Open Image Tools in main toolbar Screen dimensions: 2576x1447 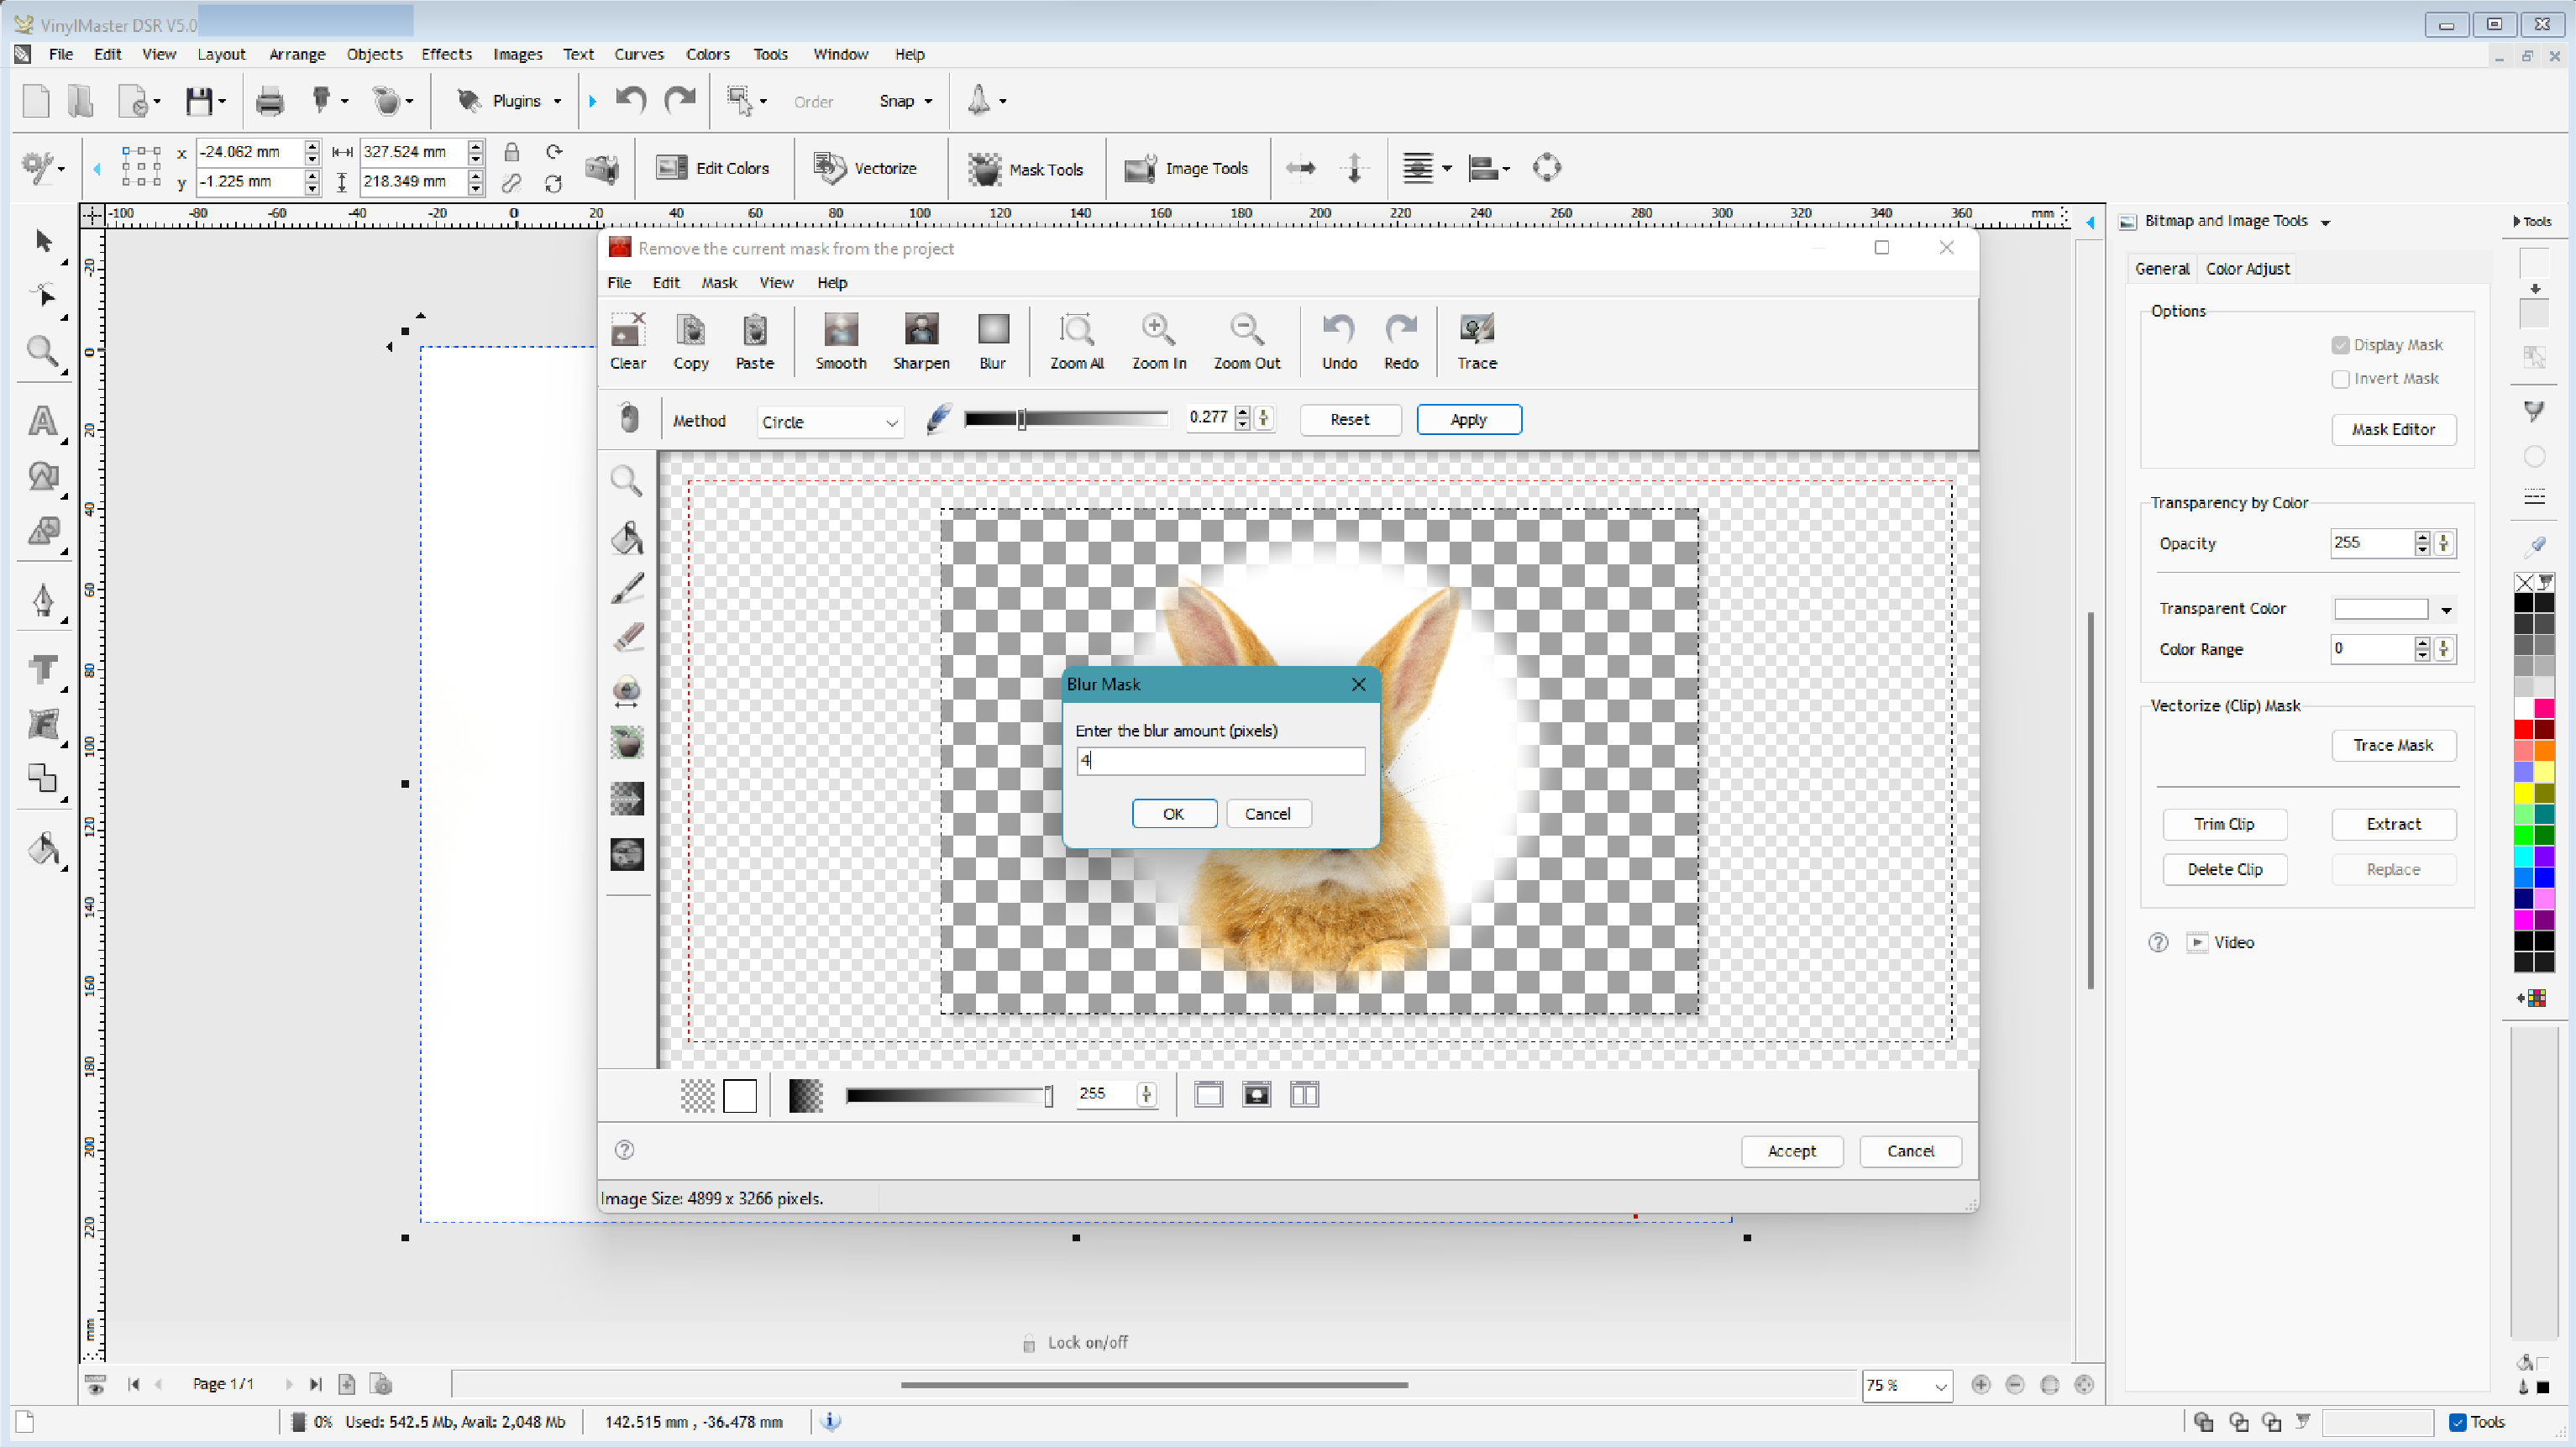click(1186, 168)
